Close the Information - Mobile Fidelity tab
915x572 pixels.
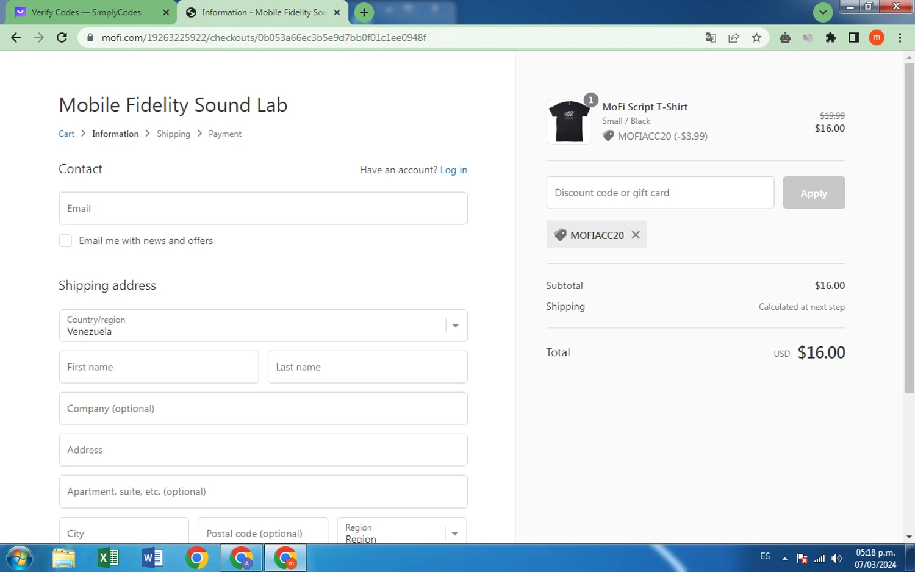tap(337, 12)
